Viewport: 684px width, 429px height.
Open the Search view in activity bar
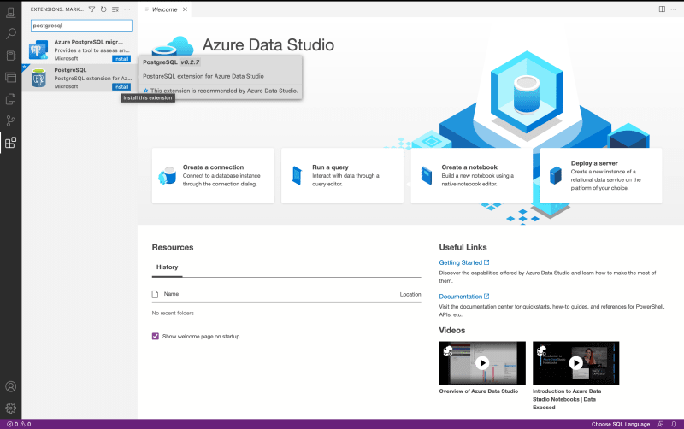click(11, 34)
